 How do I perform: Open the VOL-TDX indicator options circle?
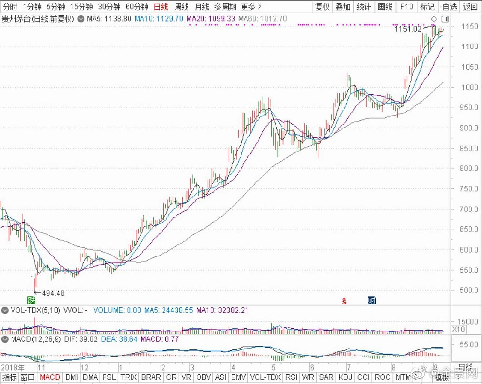tap(5, 310)
